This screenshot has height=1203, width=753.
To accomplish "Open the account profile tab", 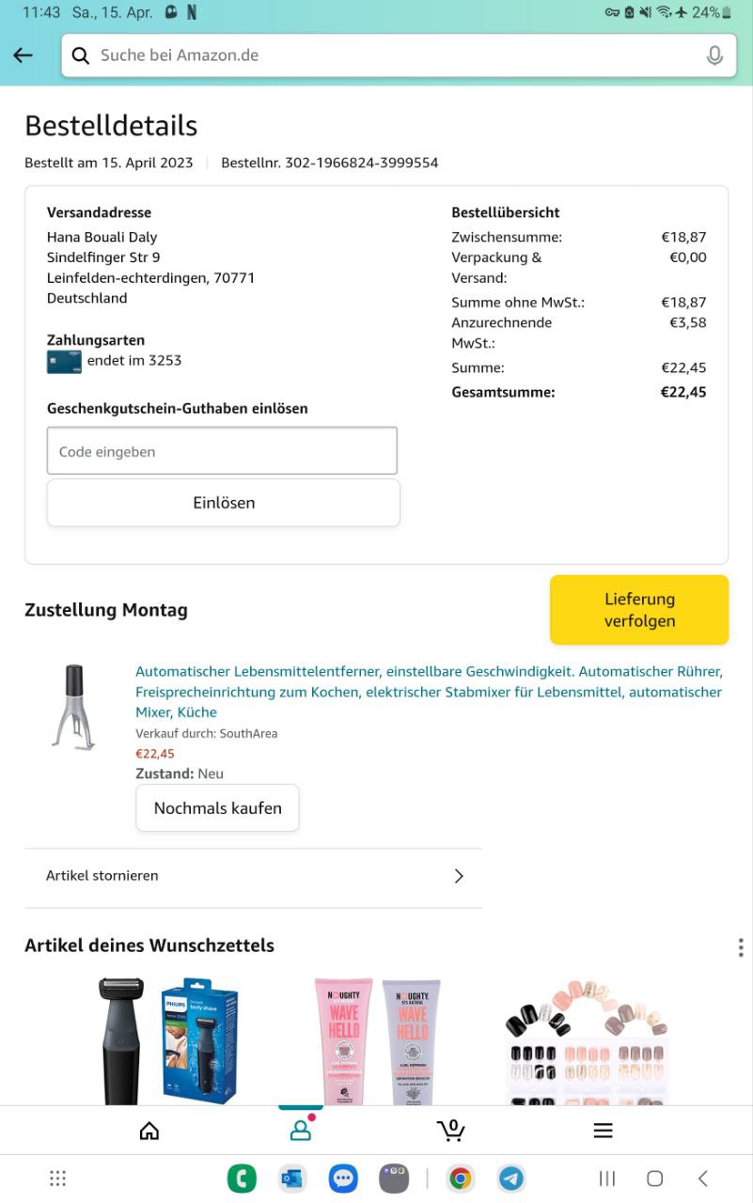I will 301,1131.
